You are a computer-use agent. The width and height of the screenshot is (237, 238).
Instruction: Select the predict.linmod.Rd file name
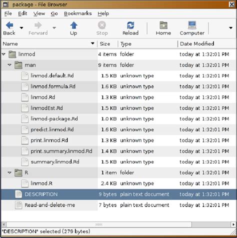point(52,129)
